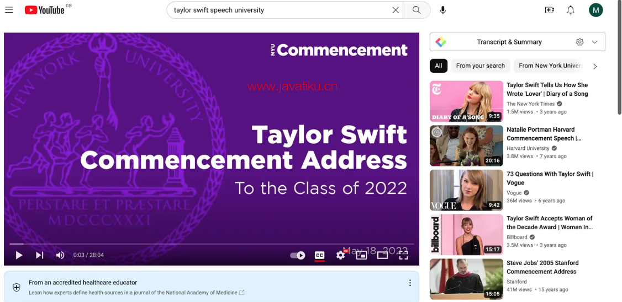Click the 0:03 / 28:04 time display

(x=88, y=255)
